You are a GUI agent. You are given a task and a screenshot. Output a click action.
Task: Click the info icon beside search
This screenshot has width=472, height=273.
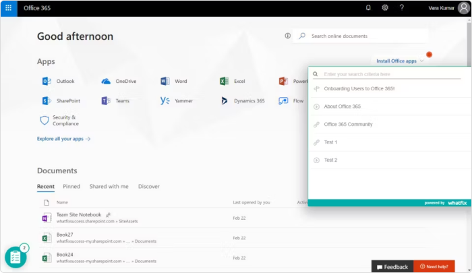288,36
